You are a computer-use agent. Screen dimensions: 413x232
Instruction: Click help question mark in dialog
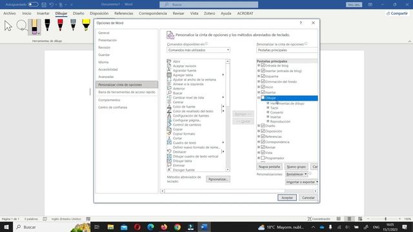[x=301, y=23]
